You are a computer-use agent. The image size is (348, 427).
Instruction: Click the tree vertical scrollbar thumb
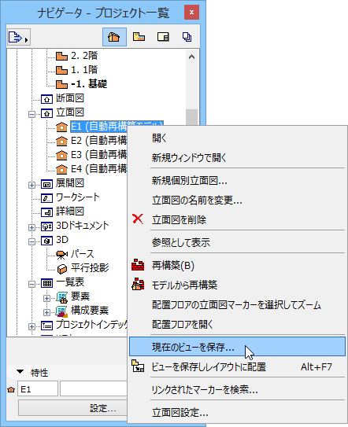[x=192, y=118]
